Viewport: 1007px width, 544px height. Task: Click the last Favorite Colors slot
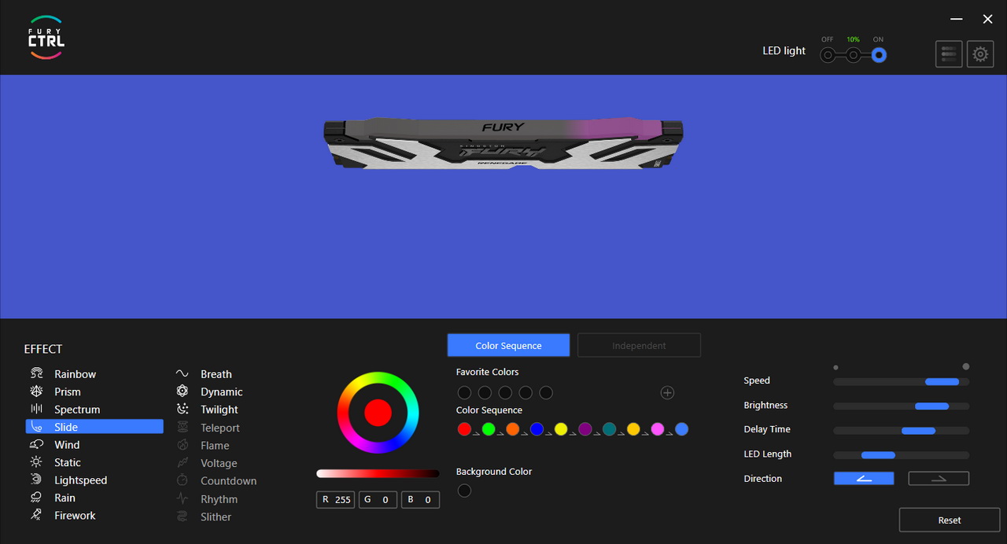[x=546, y=392]
